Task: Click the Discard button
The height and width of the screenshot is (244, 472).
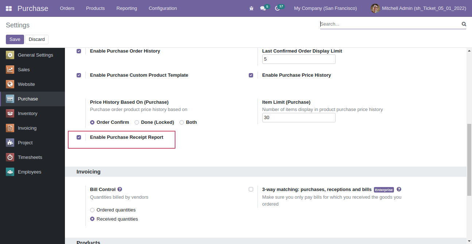Action: [37, 39]
